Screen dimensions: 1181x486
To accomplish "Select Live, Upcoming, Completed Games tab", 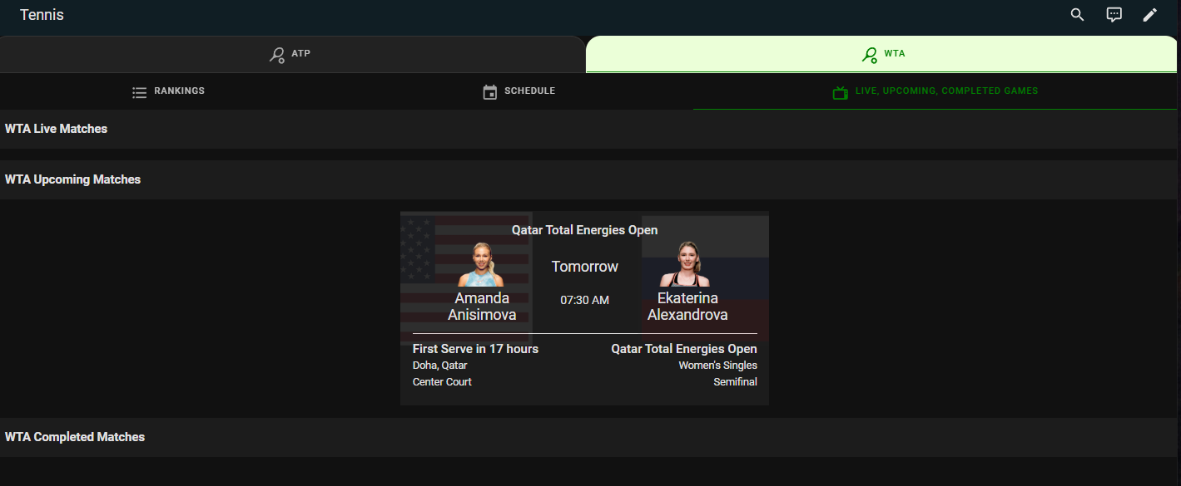I will click(937, 91).
